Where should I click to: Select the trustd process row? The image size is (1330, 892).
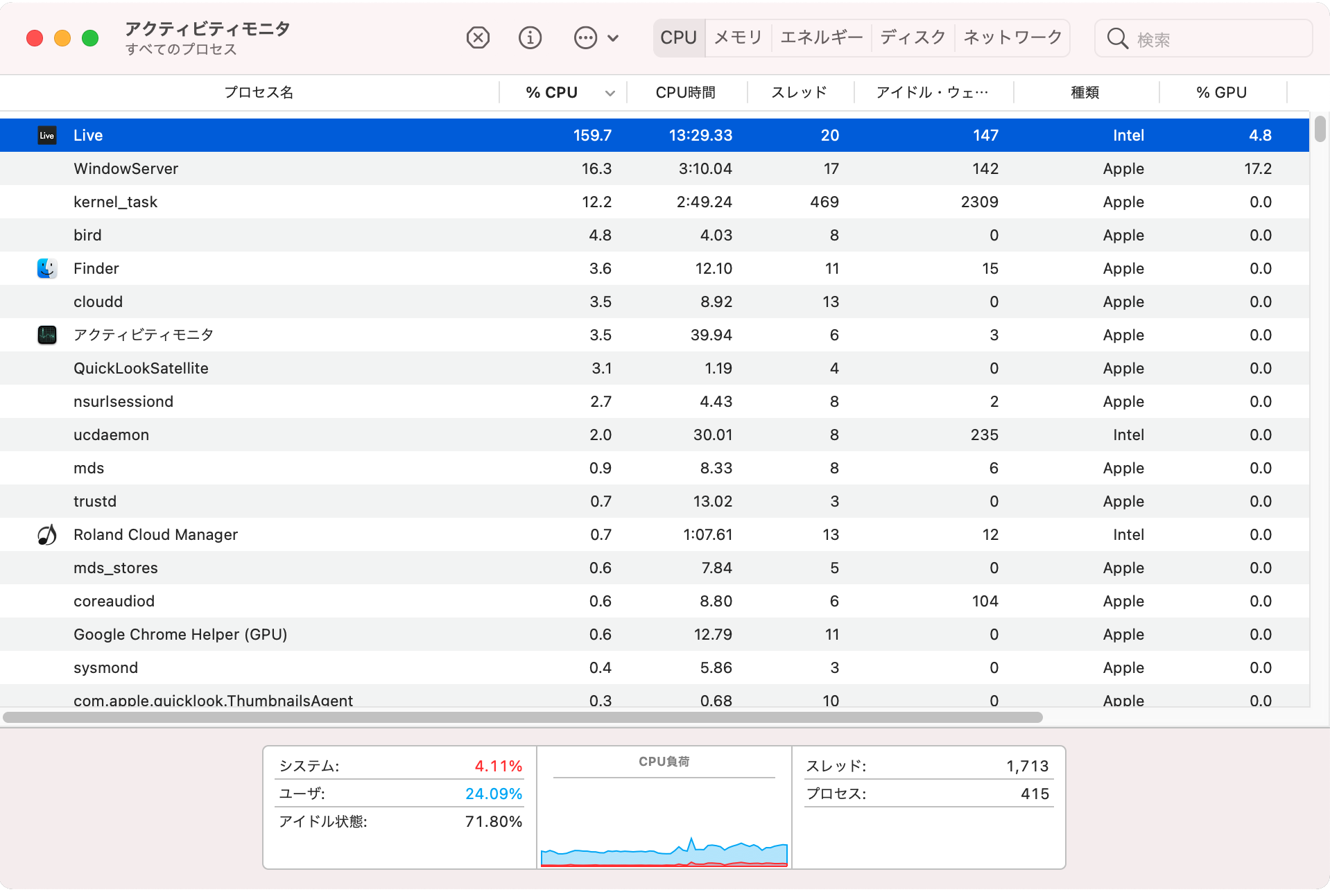[x=655, y=501]
